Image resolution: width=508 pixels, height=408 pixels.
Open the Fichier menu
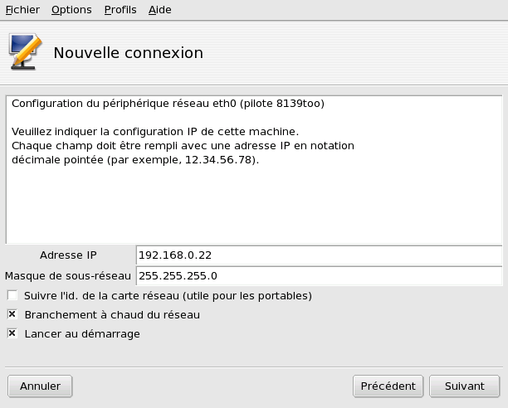(x=22, y=10)
